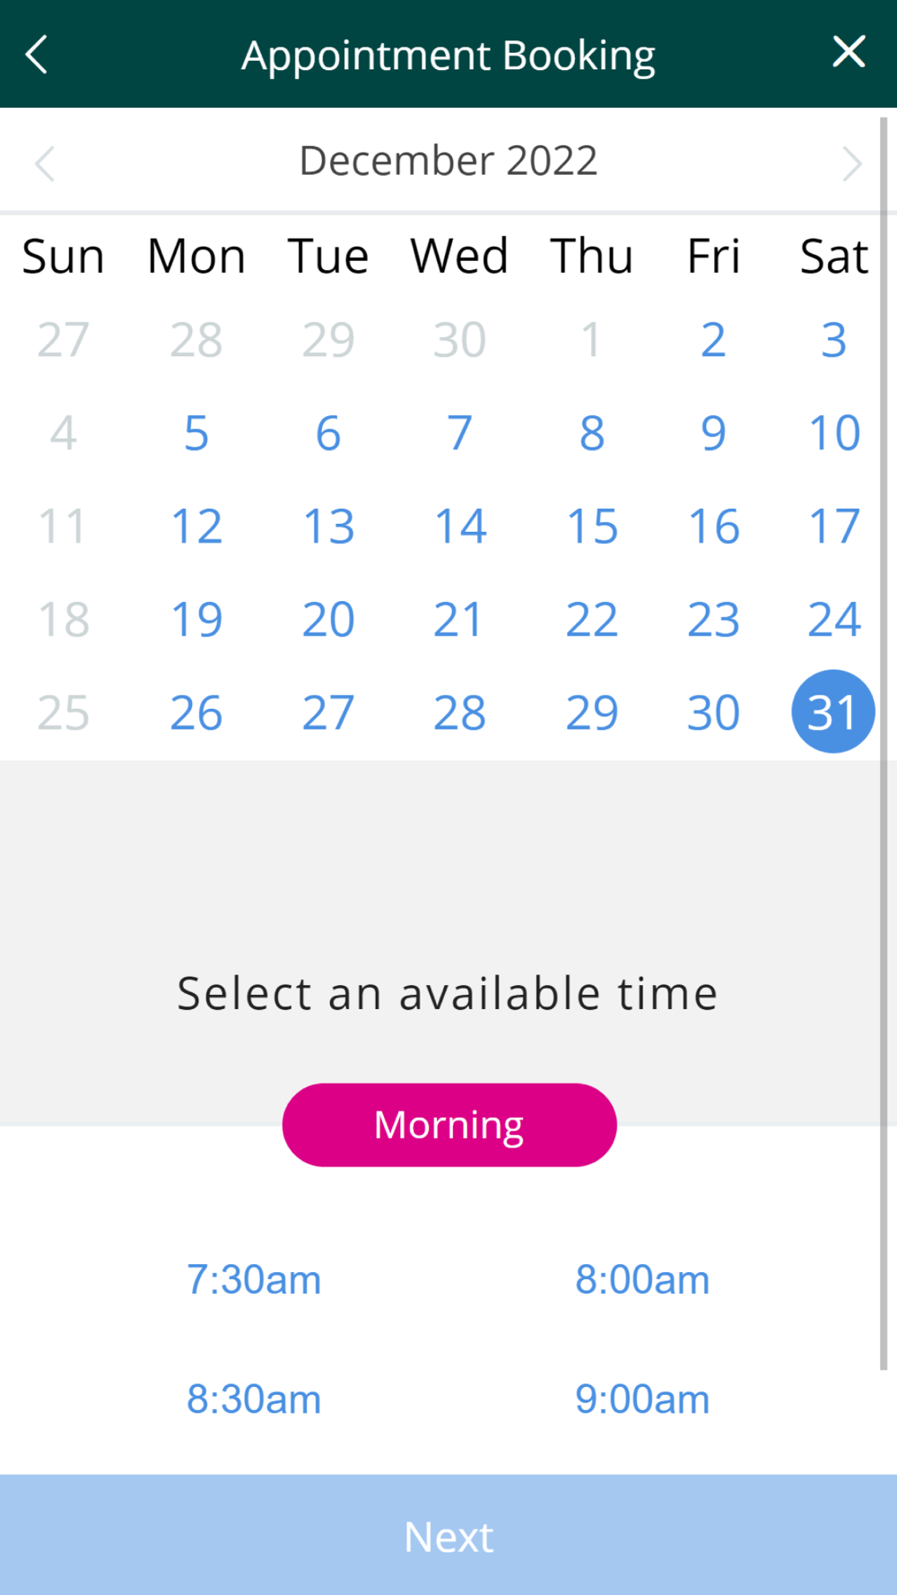Pick Monday December 26

196,712
